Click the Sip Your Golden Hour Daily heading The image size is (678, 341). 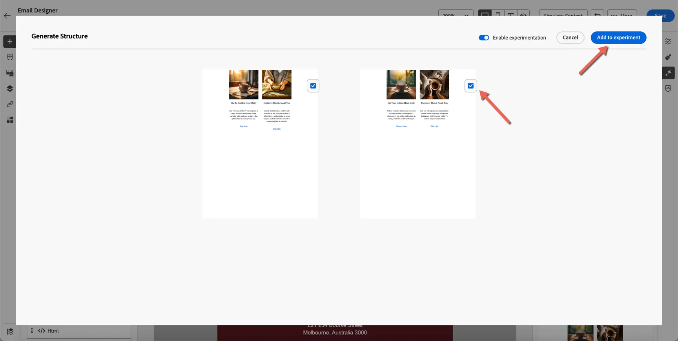tap(401, 103)
